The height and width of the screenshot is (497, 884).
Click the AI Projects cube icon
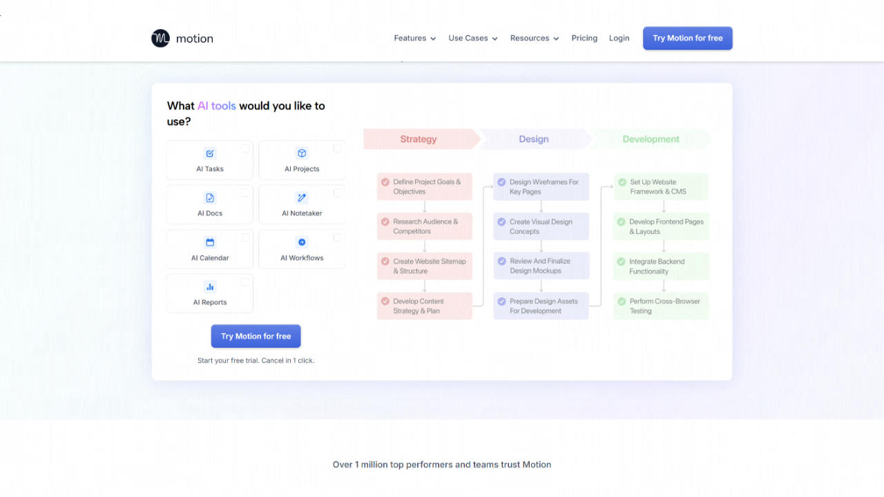[302, 153]
